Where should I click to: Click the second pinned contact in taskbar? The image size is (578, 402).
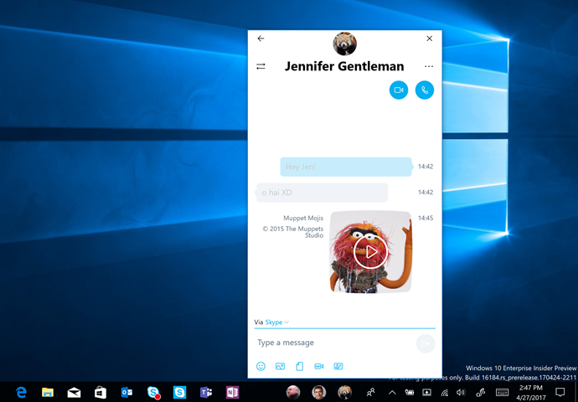[x=319, y=393]
